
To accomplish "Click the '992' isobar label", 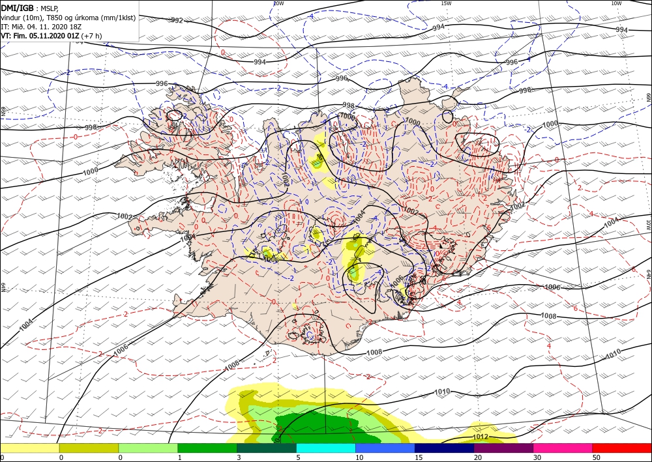I will pyautogui.click(x=177, y=20).
